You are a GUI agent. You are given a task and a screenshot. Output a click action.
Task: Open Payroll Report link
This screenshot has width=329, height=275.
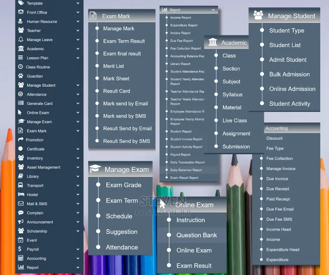pos(180,155)
